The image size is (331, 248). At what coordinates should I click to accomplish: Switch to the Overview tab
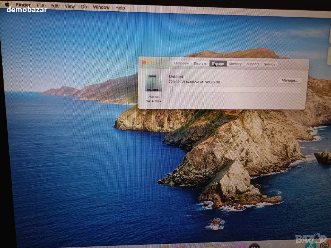[181, 63]
